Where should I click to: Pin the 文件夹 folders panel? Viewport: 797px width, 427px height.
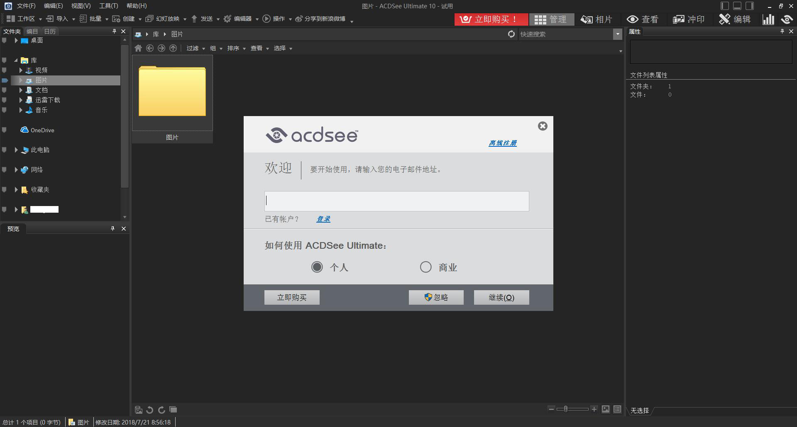[114, 31]
